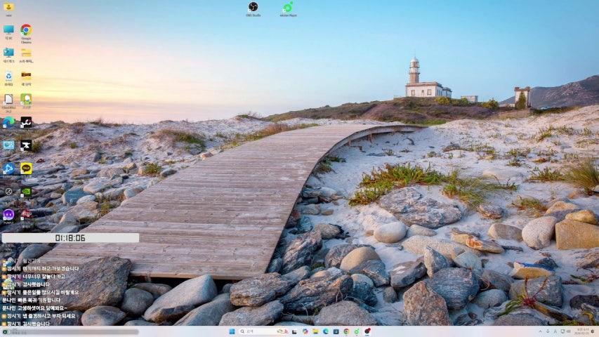Open the Recycle Bin on the desktop

coord(8,76)
